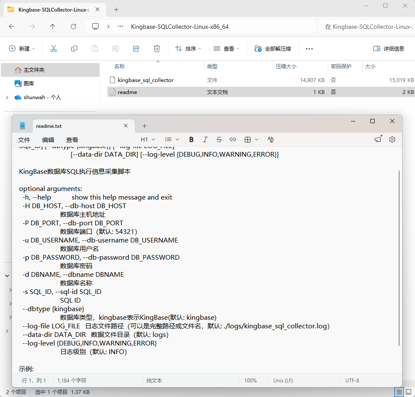Go up one folder level in Explorer
Viewport: 415px width, 397px height.
pos(53,27)
